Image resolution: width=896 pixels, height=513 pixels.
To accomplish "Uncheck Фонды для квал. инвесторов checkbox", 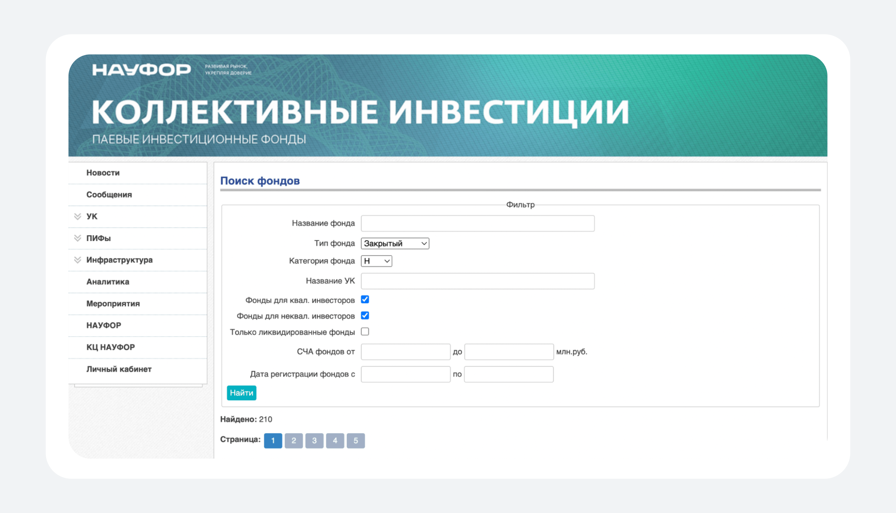I will click(x=365, y=299).
